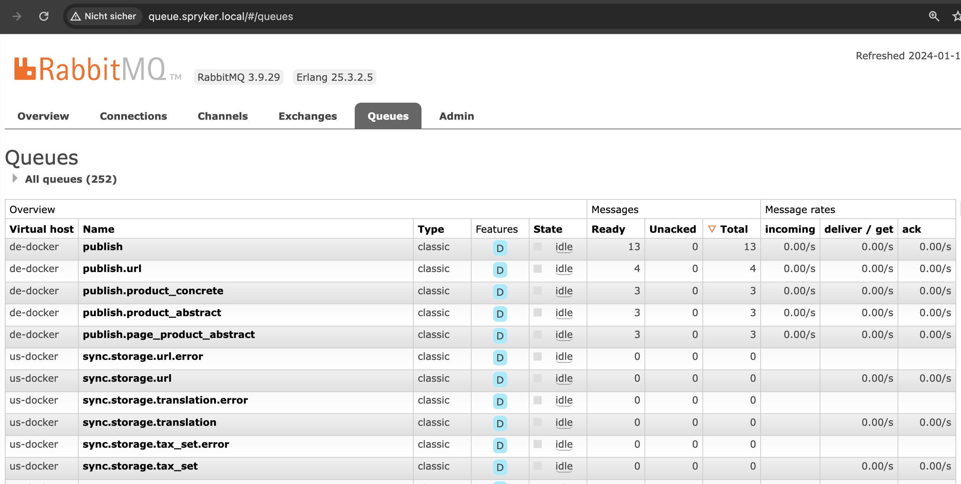Sort by Unacked column header
This screenshot has height=484, width=961.
point(673,229)
